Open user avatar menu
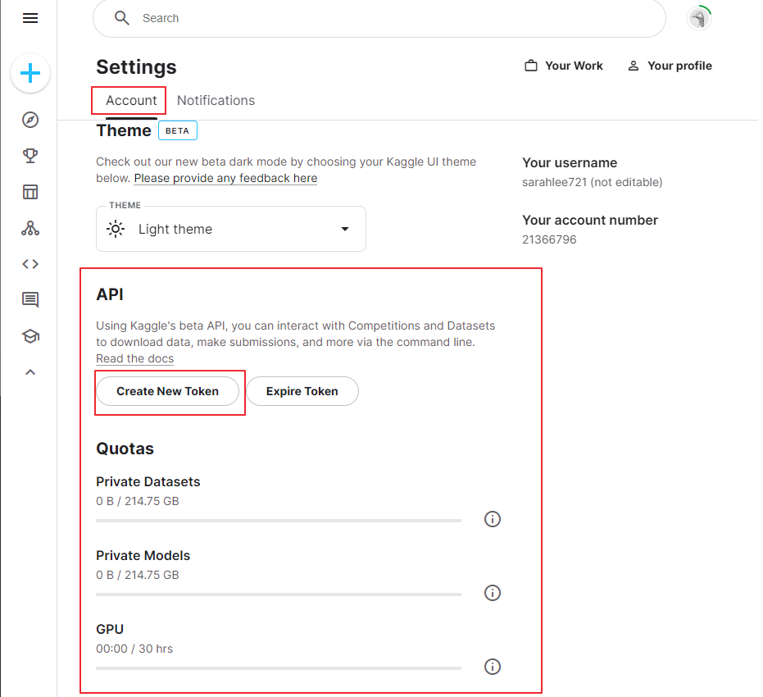 [x=699, y=18]
